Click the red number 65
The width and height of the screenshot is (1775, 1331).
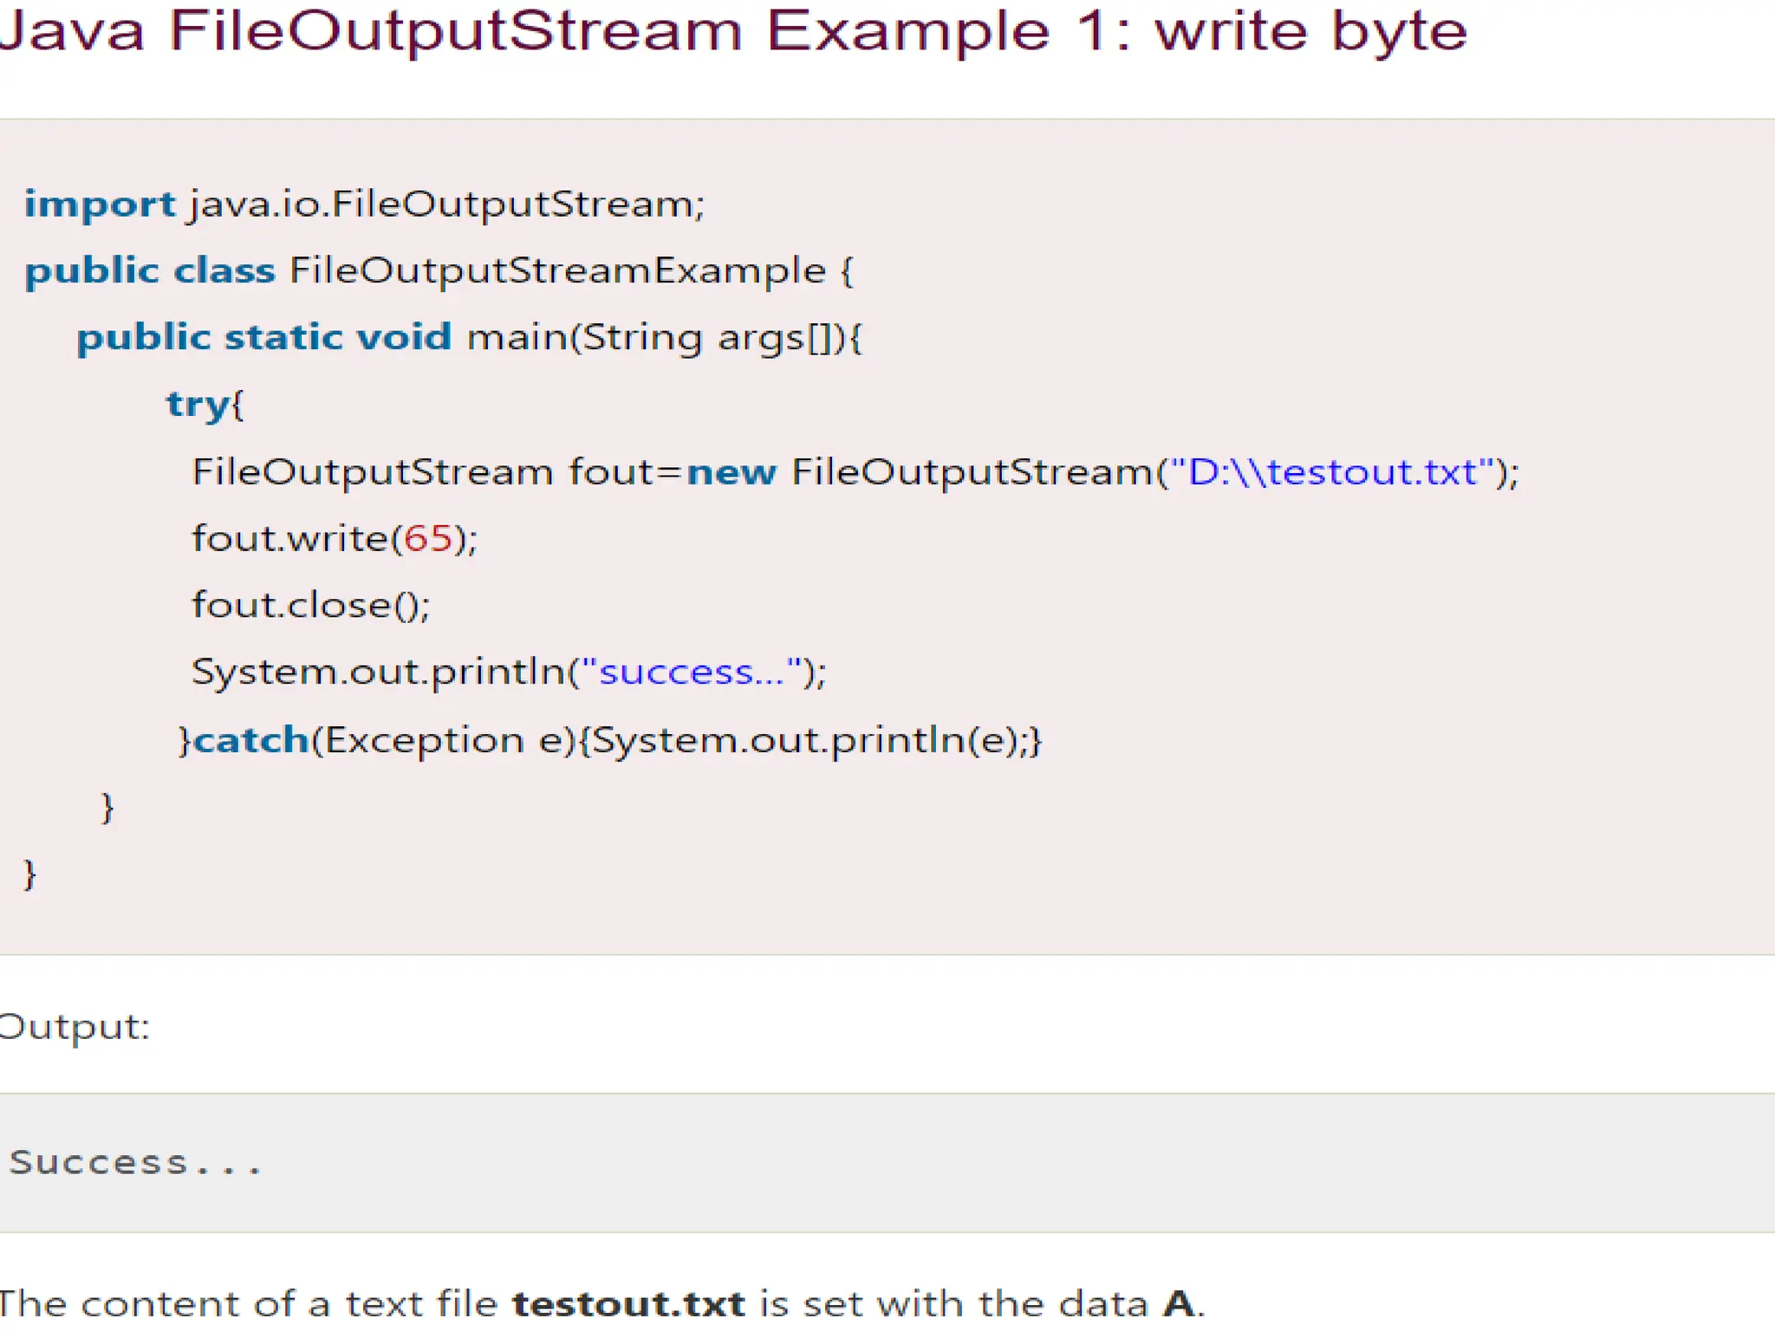point(428,539)
